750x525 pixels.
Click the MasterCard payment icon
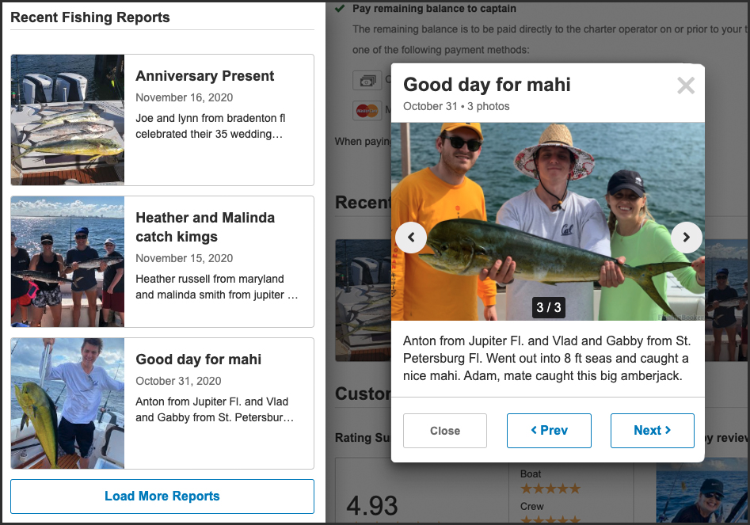point(367,110)
